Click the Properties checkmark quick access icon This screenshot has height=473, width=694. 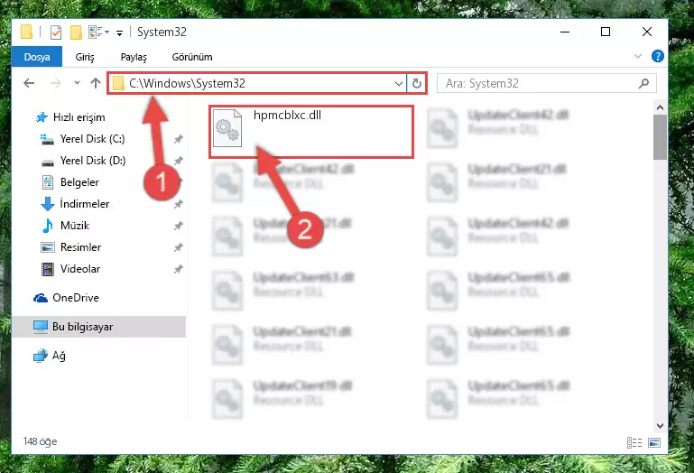pos(56,32)
